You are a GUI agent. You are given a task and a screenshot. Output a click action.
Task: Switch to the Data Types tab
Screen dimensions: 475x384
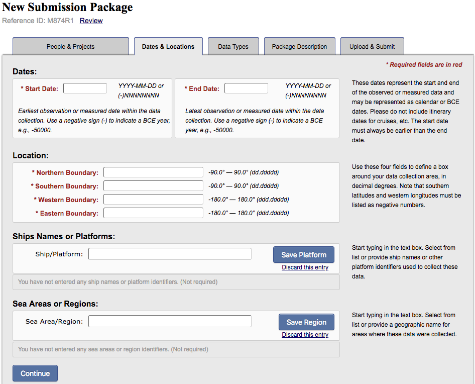(233, 46)
